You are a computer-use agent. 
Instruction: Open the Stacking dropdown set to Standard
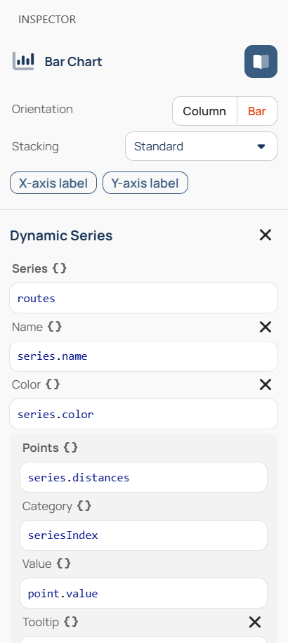coord(201,146)
